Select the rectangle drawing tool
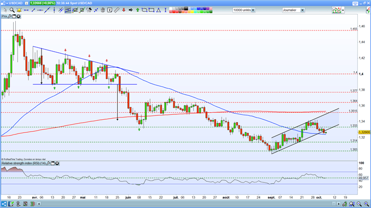 (152, 10)
